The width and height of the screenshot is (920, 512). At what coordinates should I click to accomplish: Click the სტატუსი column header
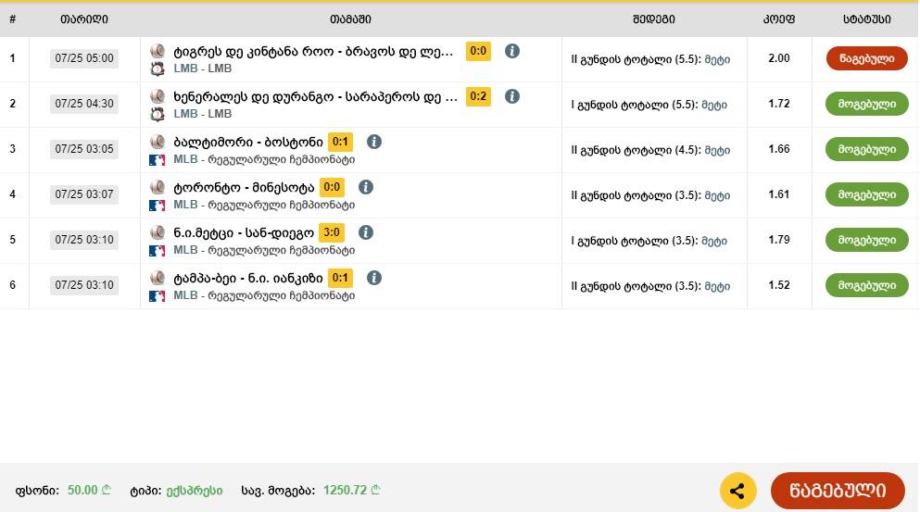(x=866, y=19)
